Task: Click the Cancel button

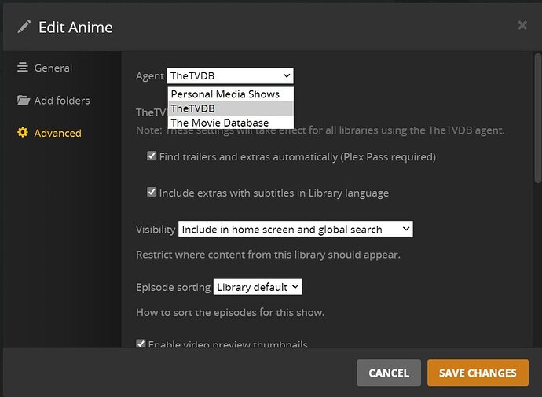Action: click(389, 373)
